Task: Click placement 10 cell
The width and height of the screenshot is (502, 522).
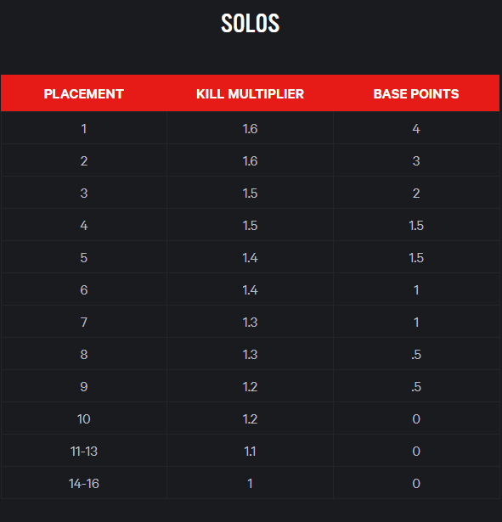Action: click(84, 418)
